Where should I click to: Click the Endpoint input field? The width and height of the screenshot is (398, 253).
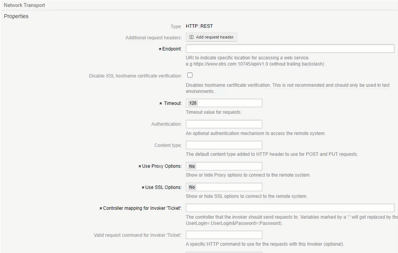[289, 48]
